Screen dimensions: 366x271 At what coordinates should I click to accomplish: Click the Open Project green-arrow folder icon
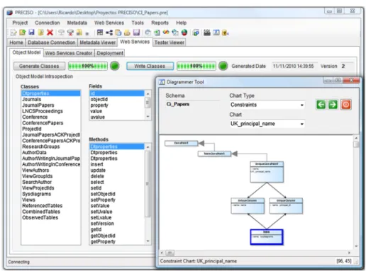(23, 33)
